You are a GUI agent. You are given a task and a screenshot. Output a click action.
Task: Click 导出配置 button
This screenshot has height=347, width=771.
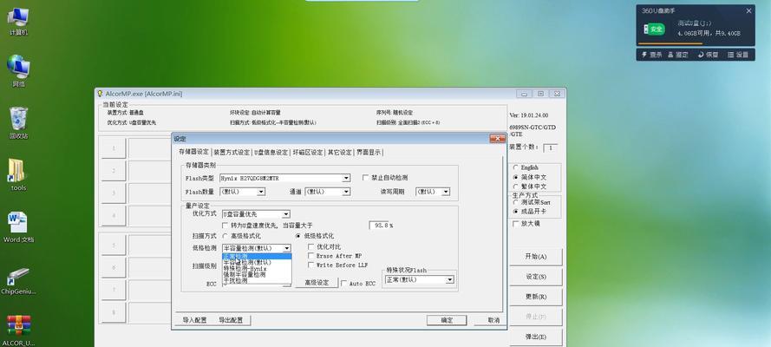(231, 320)
